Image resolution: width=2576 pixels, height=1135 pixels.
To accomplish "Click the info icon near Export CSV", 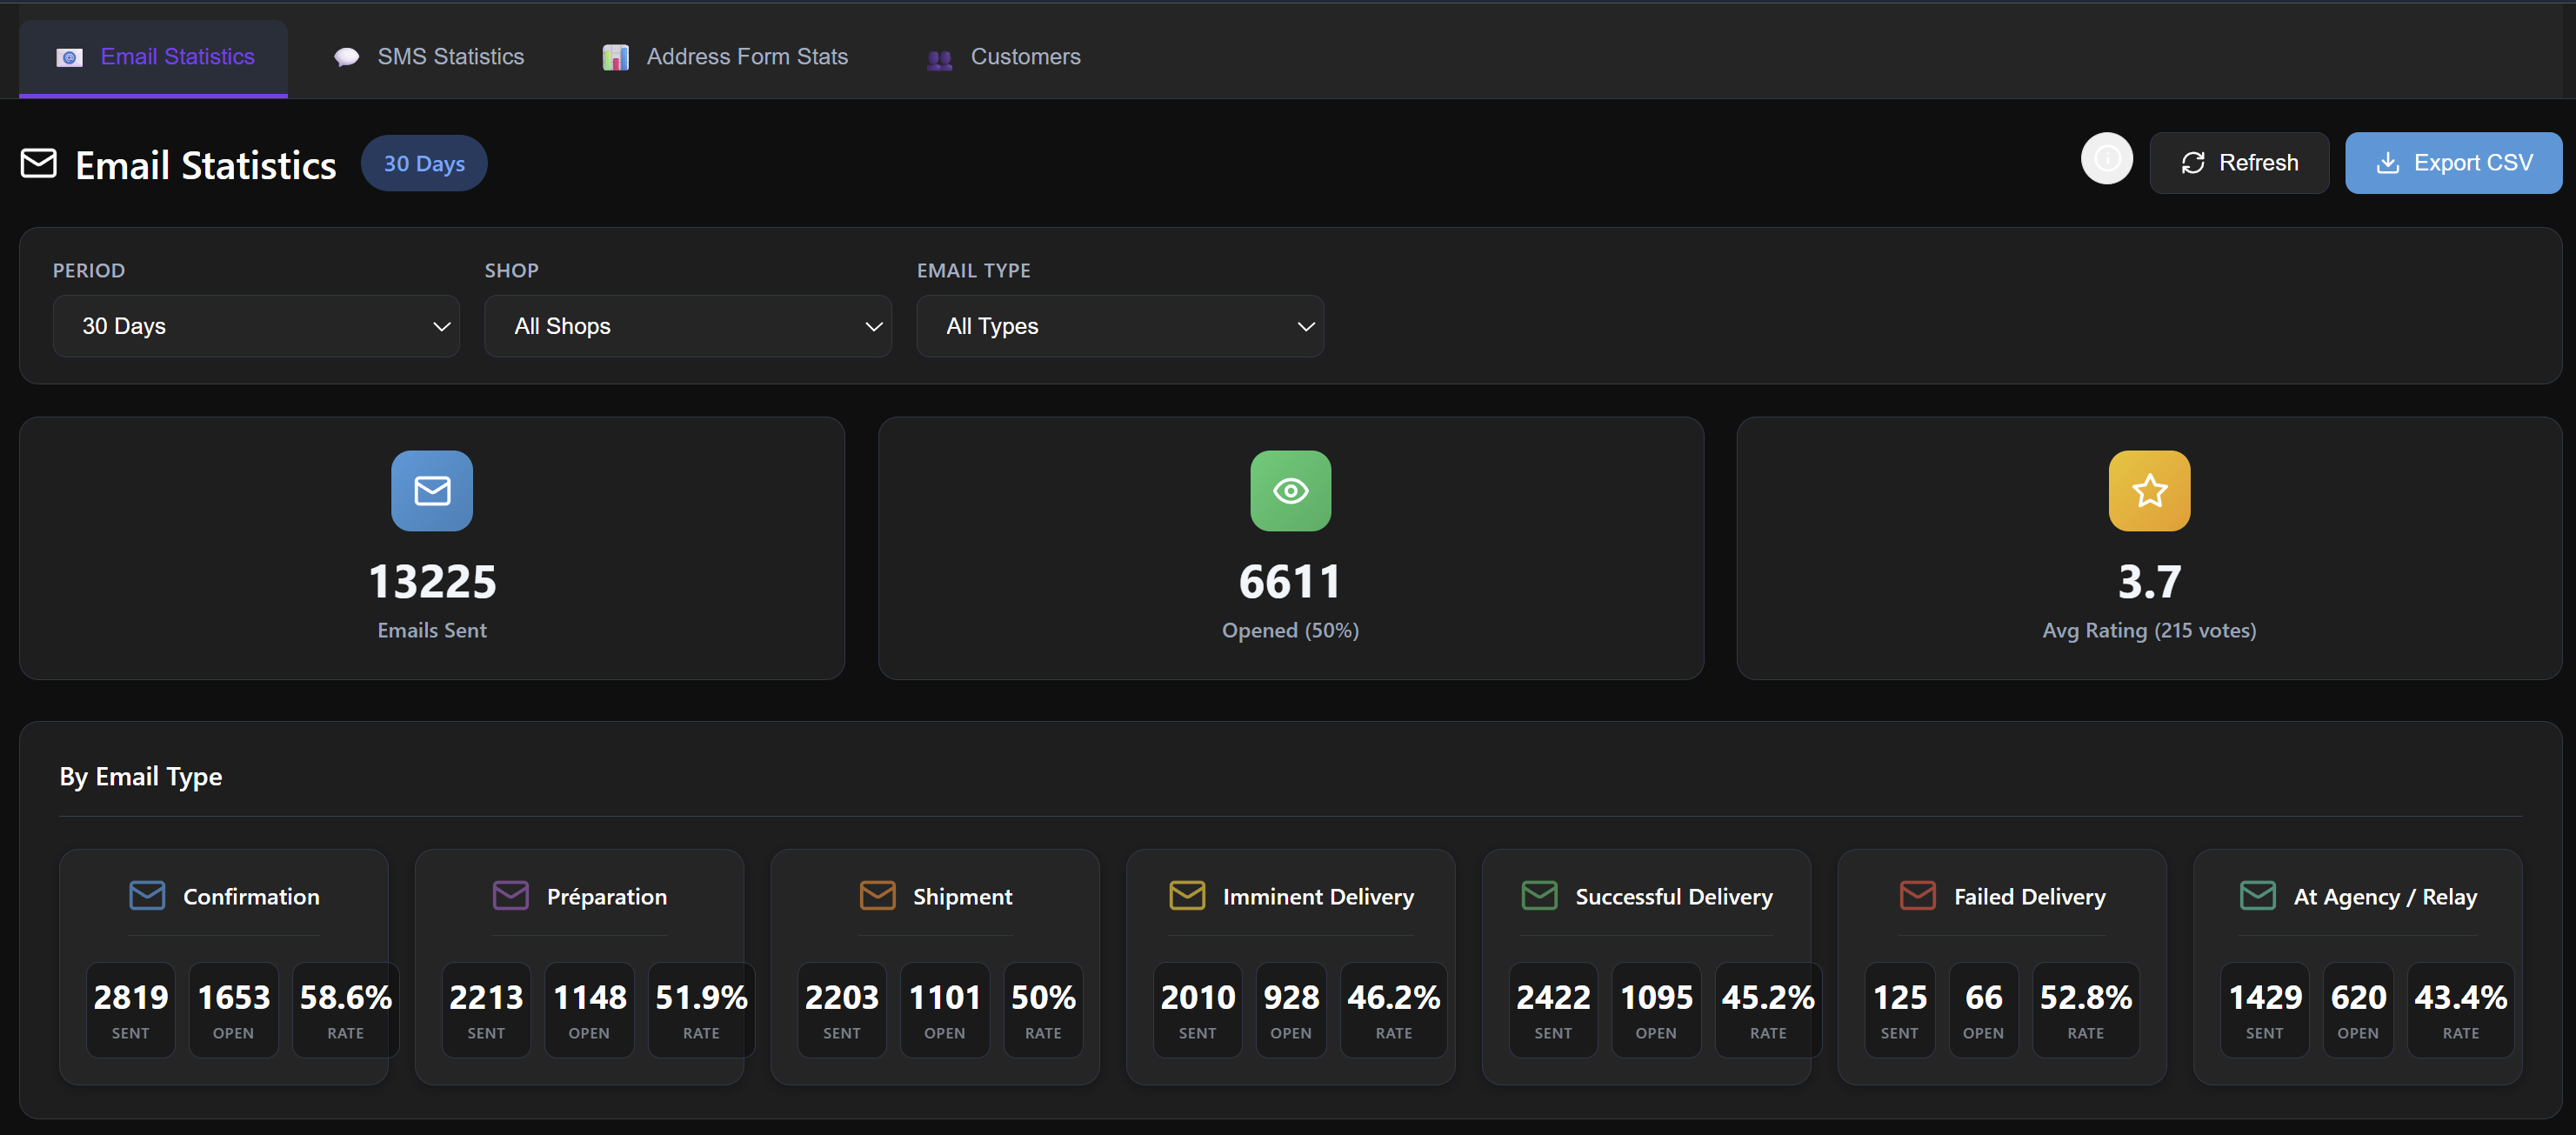I will click(x=2107, y=158).
